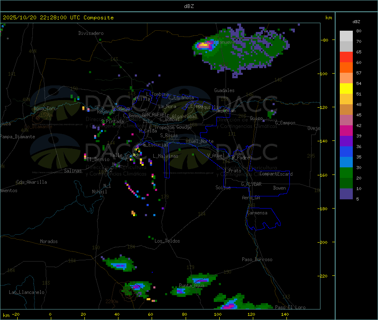The width and height of the screenshot is (378, 320).
Task: Click the Valle_Grande label
Action: click(x=125, y=155)
